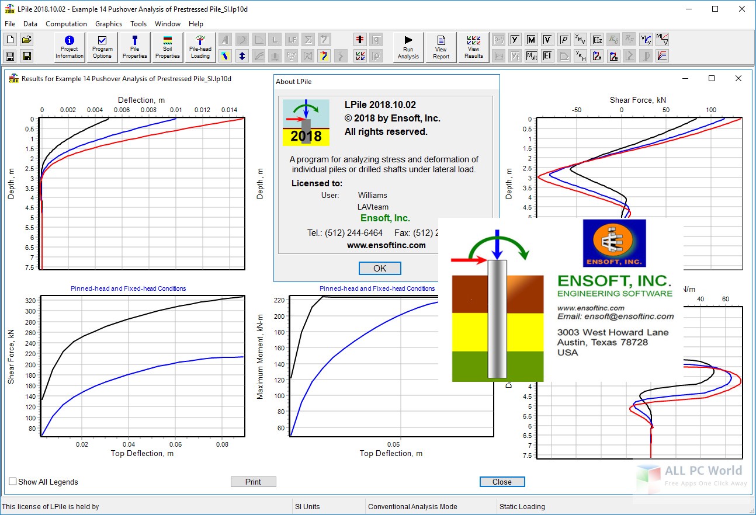Click 'Static Loading' in the status bar
The width and height of the screenshot is (756, 515).
522,507
